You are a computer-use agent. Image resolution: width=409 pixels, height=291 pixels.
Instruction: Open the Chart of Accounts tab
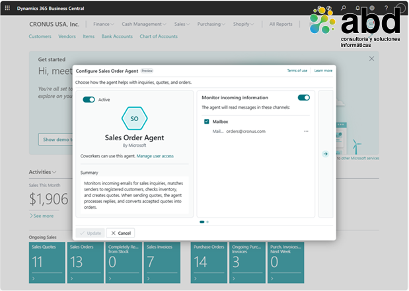tap(159, 36)
